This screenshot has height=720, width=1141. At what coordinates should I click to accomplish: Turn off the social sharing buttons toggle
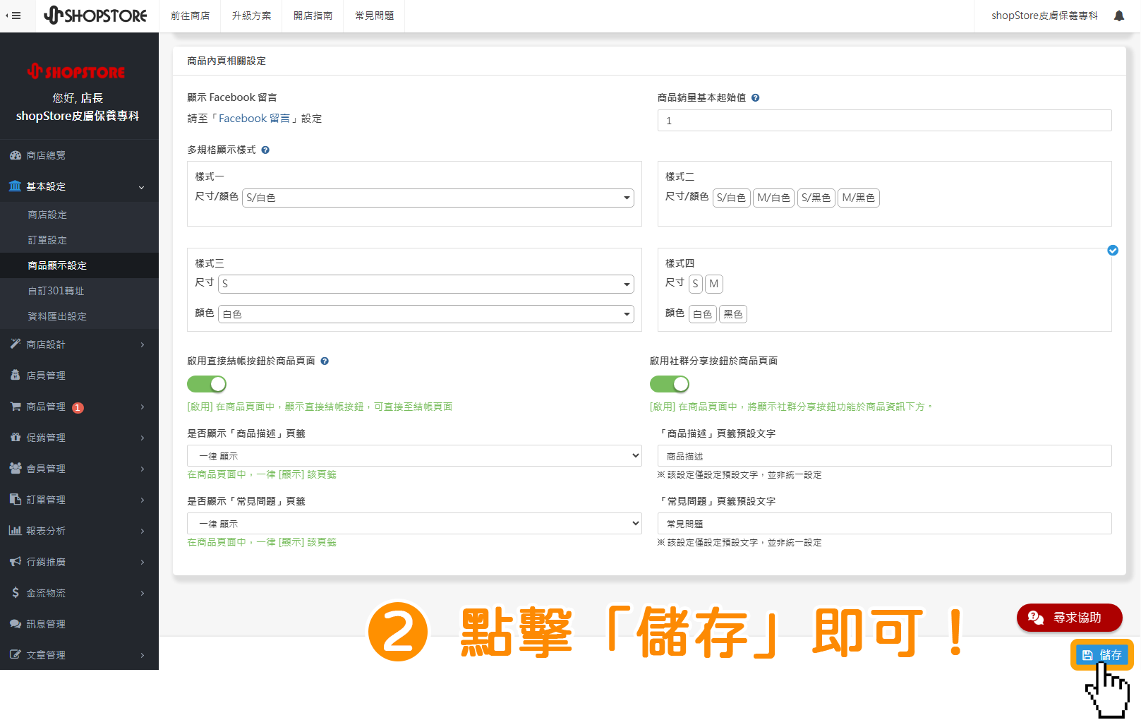point(669,384)
